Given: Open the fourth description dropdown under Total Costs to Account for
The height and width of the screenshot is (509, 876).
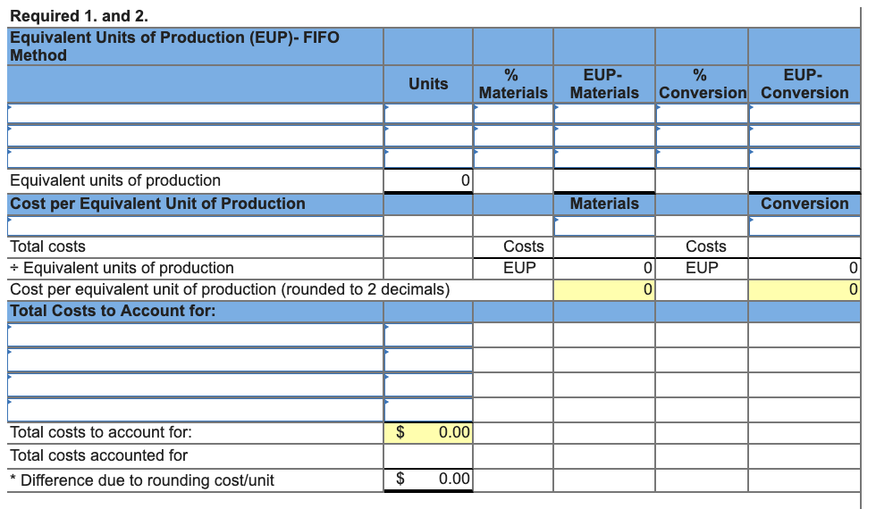Looking at the screenshot, I should [x=196, y=410].
